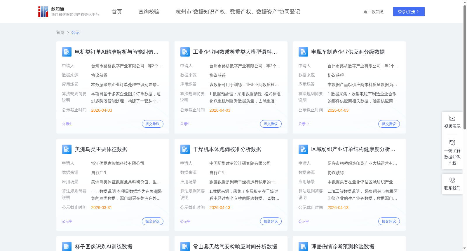
Task: Click the scrollbar down arrow
Action: click(x=465, y=248)
